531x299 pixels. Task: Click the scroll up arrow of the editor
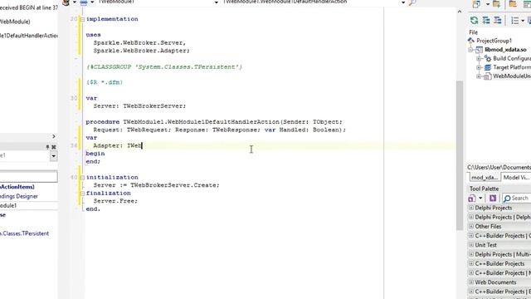click(460, 12)
